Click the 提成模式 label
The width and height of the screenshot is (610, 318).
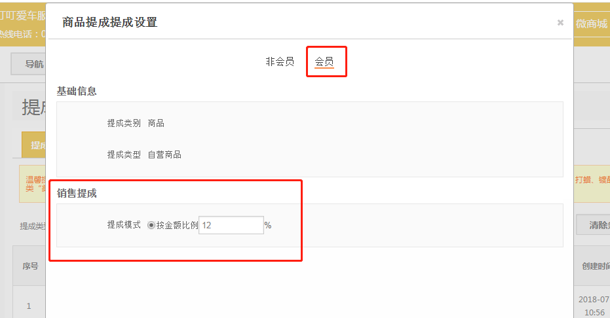pos(124,225)
